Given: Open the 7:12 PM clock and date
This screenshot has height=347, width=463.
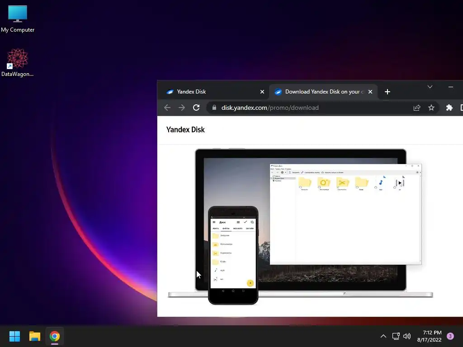Looking at the screenshot, I should point(430,336).
